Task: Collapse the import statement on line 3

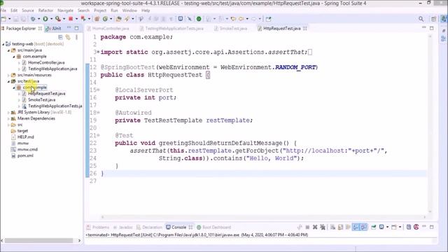Action: click(x=98, y=52)
